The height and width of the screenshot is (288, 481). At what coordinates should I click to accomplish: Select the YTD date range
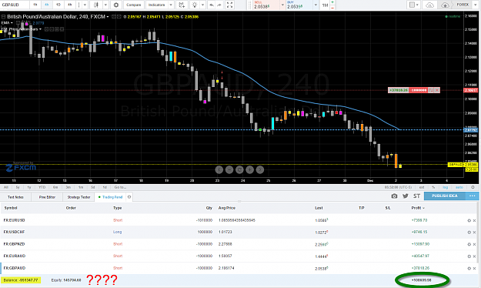42,187
